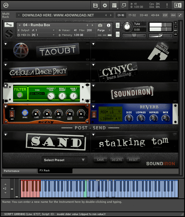The height and width of the screenshot is (217, 185).
Task: Select the 17-32 rack page
Action: pos(132,15)
